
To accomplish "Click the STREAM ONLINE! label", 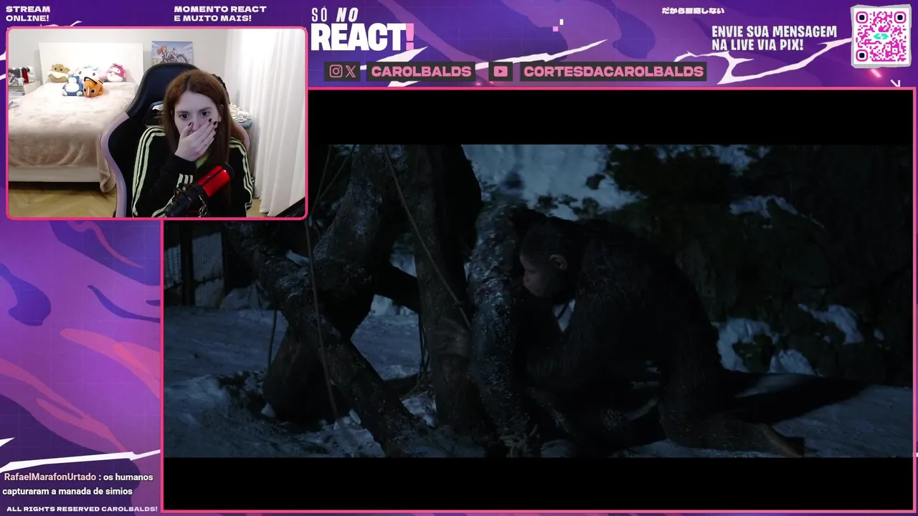I will coord(28,14).
